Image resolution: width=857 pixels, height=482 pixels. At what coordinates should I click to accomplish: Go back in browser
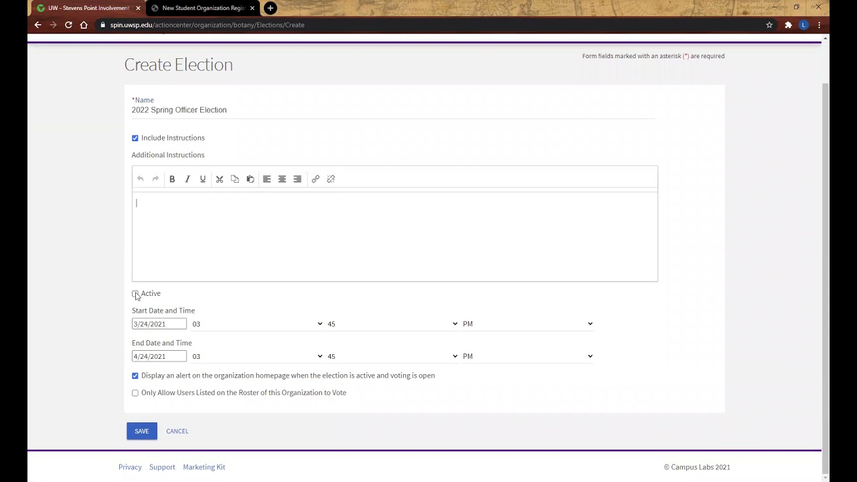click(37, 25)
